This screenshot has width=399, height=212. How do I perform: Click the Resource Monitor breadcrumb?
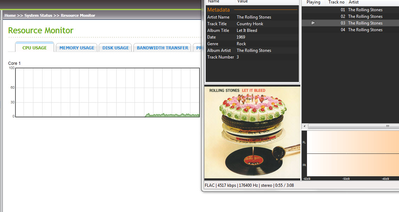[x=78, y=15]
